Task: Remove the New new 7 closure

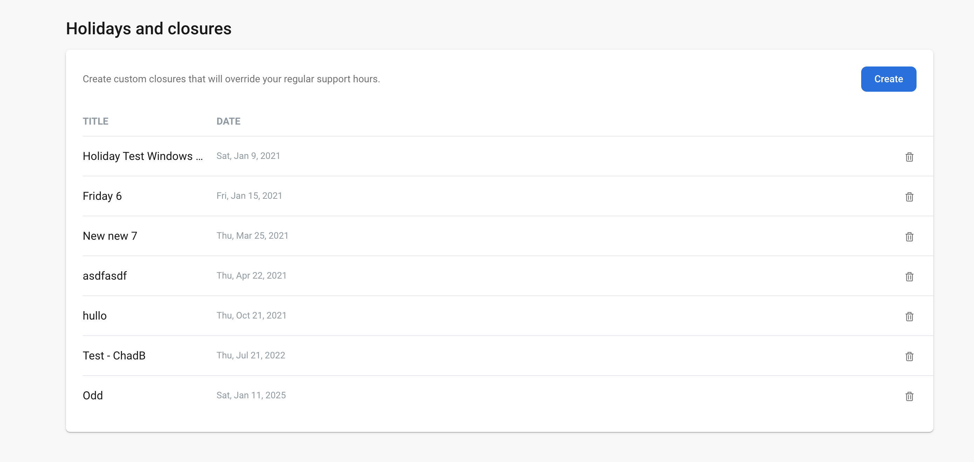Action: coord(909,237)
